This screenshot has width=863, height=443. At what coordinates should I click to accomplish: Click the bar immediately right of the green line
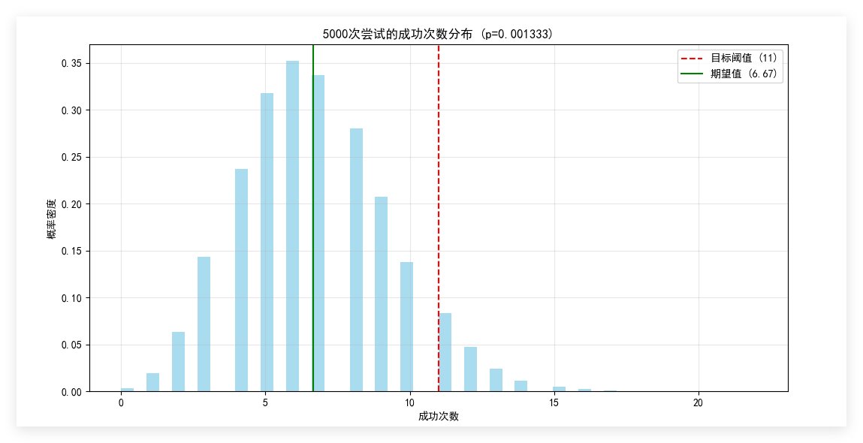(x=318, y=234)
